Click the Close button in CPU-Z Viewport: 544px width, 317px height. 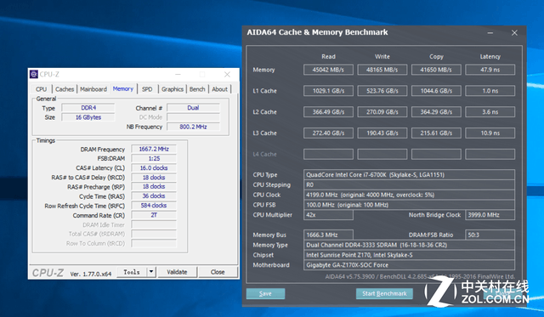(218, 272)
